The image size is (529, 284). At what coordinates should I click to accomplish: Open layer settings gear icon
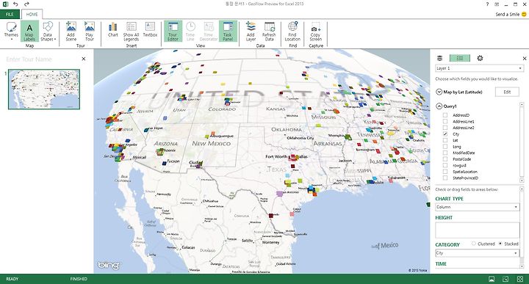point(480,58)
